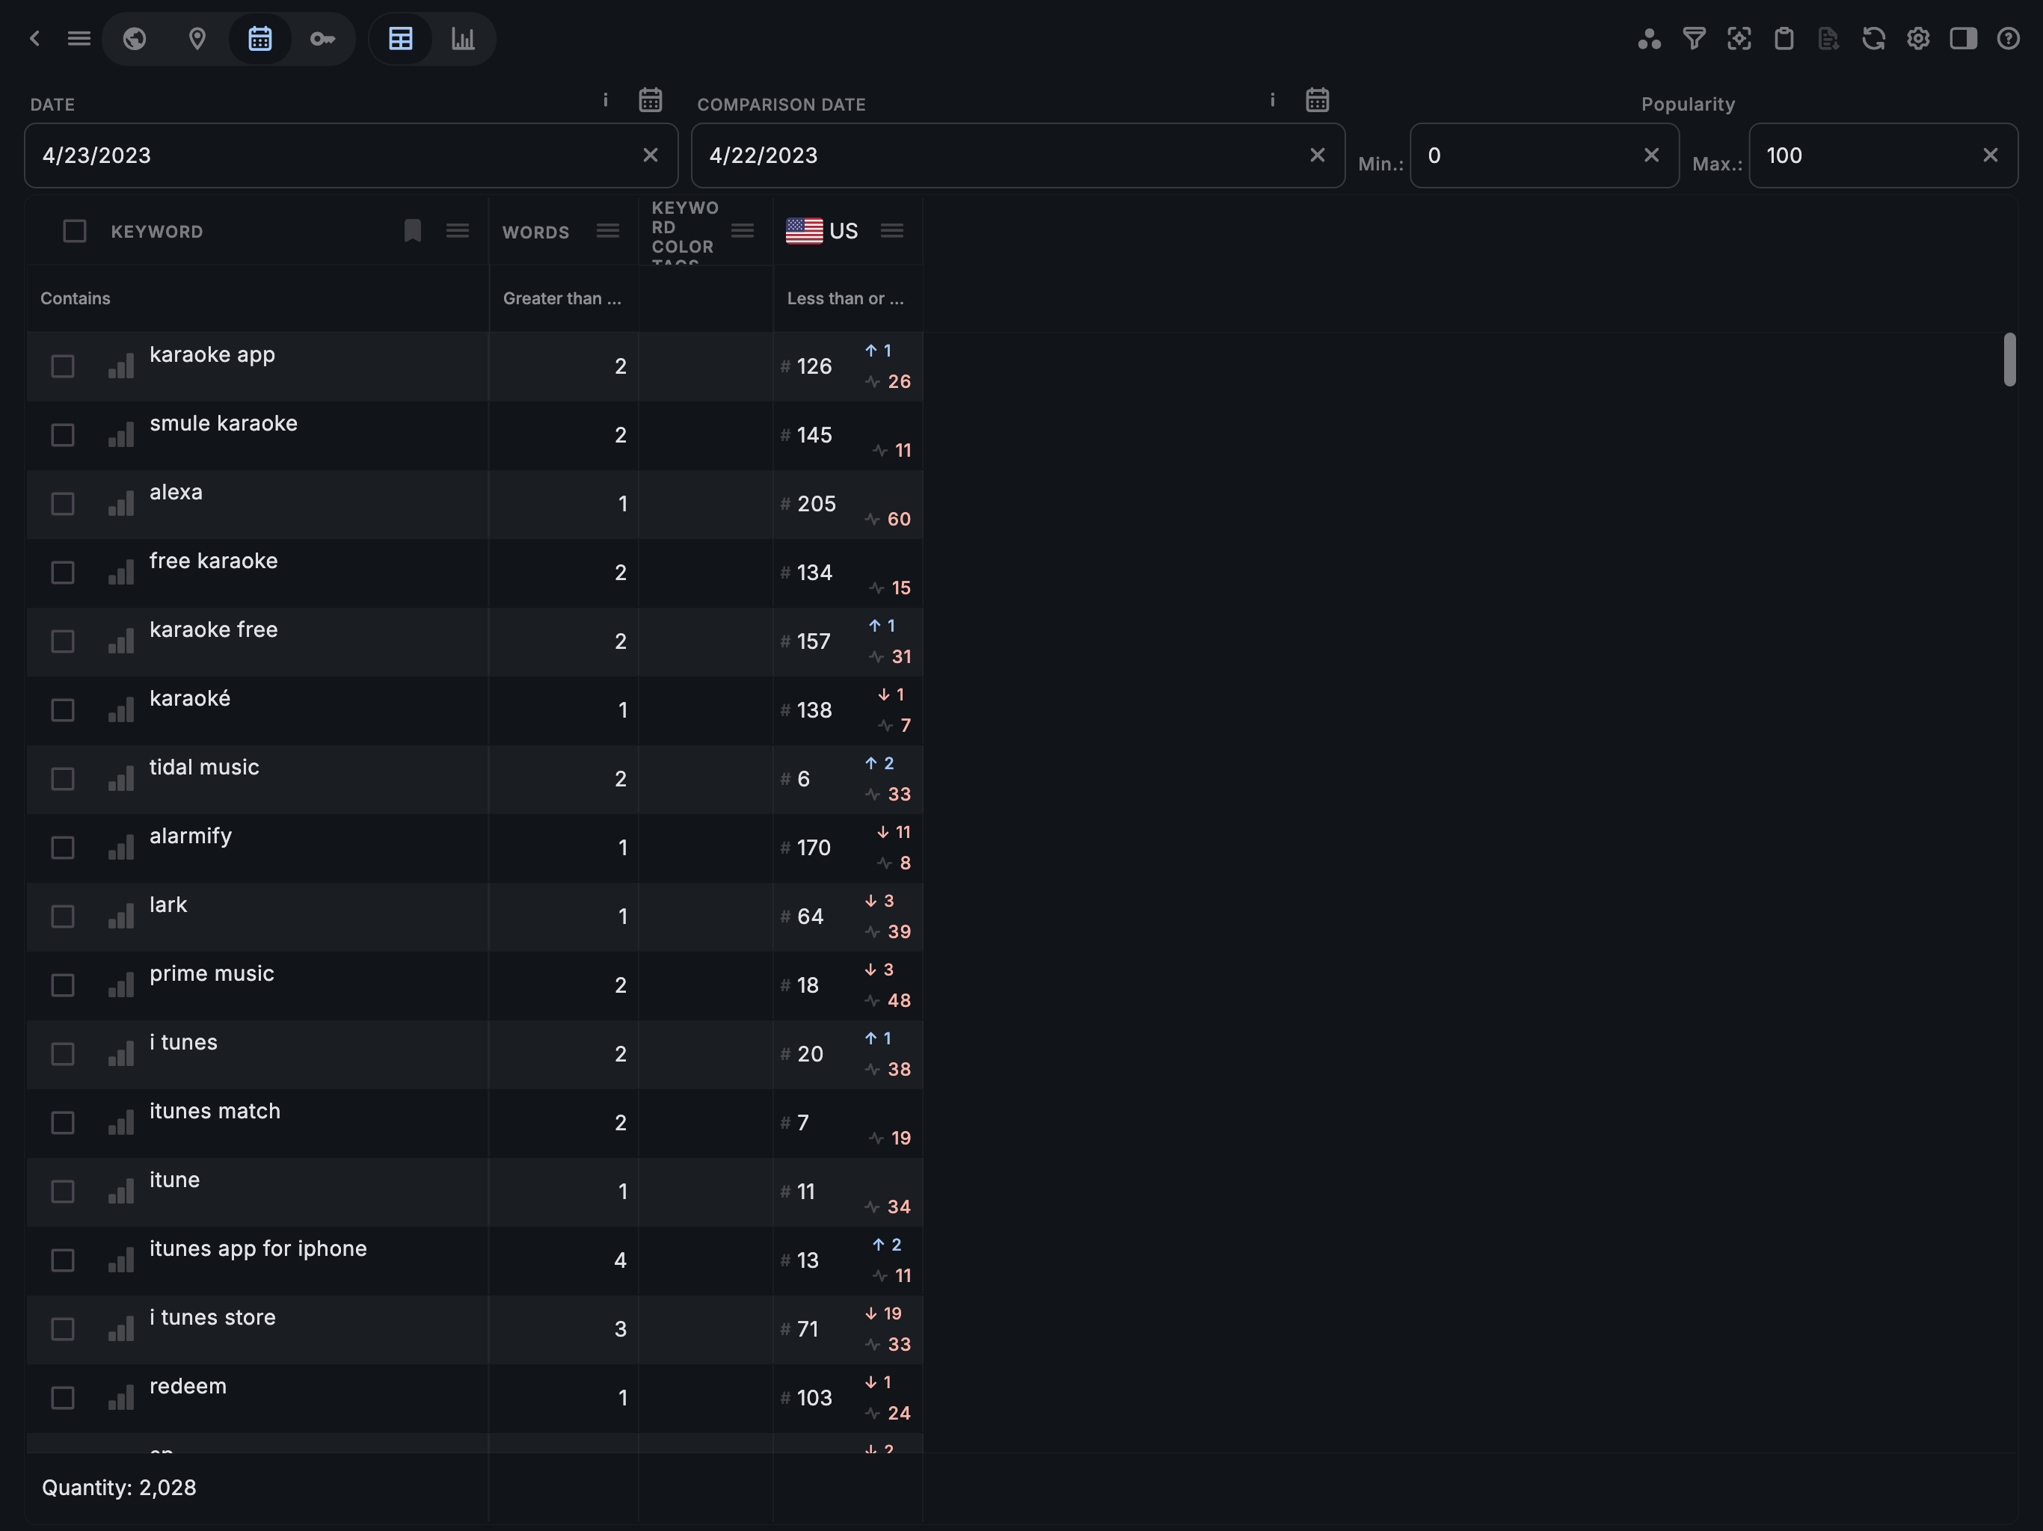Select the calendar view icon in toolbar
Screen dimensions: 2043x1531
pyautogui.click(x=259, y=39)
